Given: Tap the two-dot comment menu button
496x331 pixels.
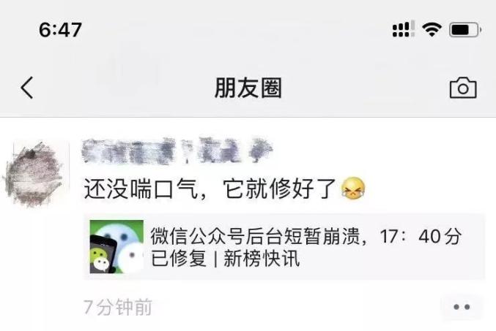Looking at the screenshot, I should 462,307.
